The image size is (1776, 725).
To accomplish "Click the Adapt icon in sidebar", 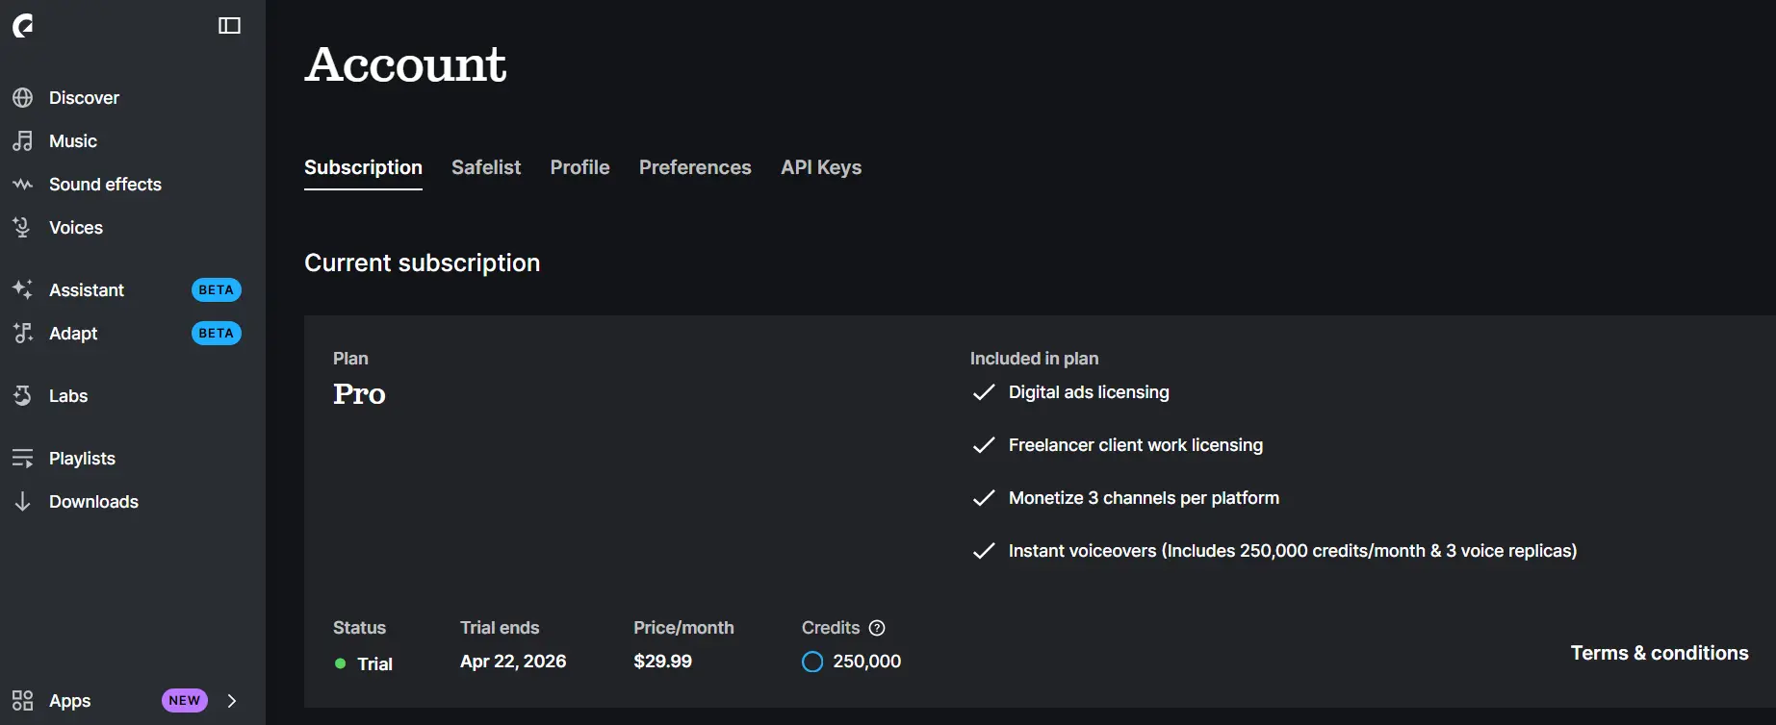I will click(23, 334).
